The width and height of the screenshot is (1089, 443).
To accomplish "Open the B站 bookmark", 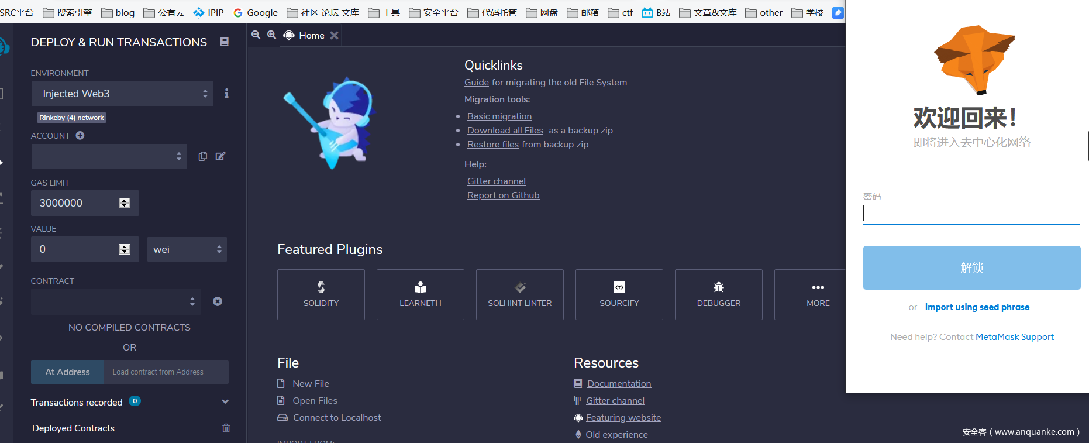I will pos(656,12).
